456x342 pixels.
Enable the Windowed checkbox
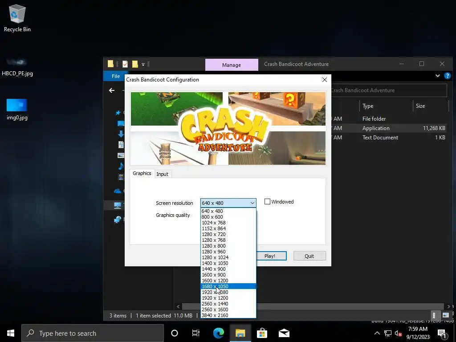[x=267, y=202]
